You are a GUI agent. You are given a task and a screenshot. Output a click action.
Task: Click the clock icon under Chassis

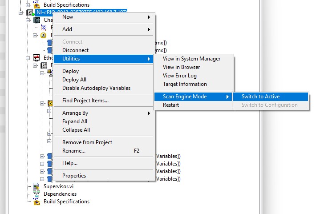[x=43, y=35]
